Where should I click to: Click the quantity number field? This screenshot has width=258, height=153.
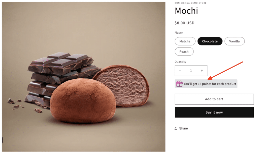click(191, 71)
